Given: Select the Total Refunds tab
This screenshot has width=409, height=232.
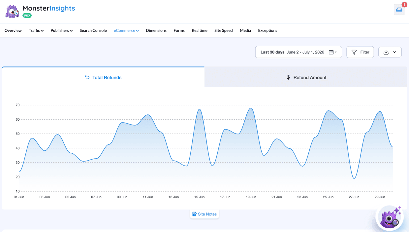Looking at the screenshot, I should coord(103,77).
